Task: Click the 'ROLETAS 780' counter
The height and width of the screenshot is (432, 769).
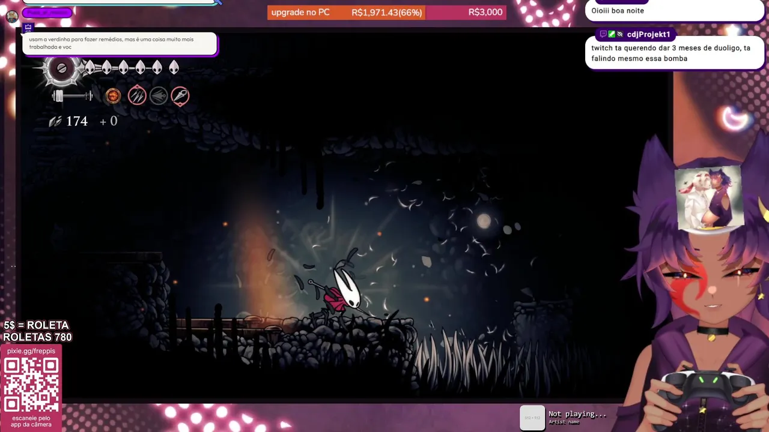Action: pyautogui.click(x=37, y=337)
